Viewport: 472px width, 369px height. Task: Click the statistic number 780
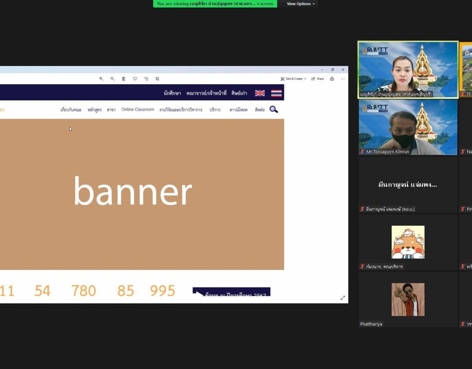click(84, 291)
